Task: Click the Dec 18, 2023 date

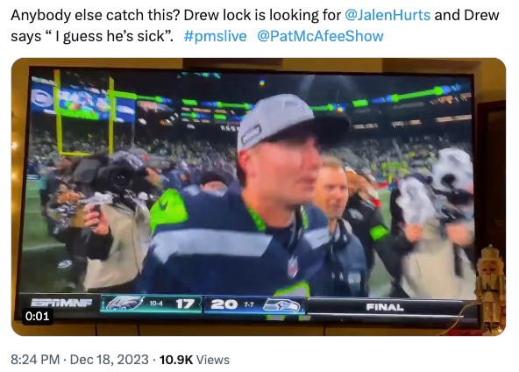Action: pyautogui.click(x=110, y=360)
